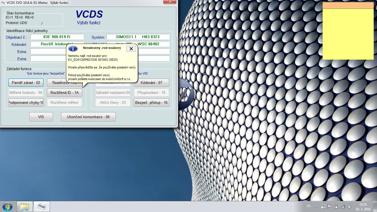Click the large VCDS logo text
The height and width of the screenshot is (212, 377).
[x=89, y=14]
